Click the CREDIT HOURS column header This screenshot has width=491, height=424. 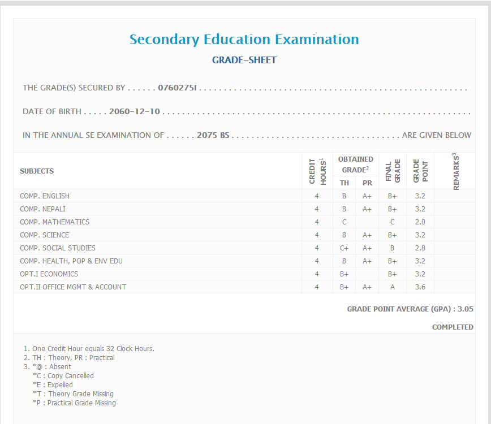point(317,171)
